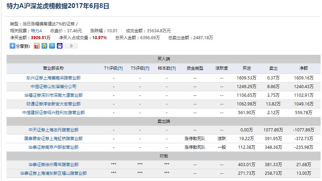This screenshot has width=322, height=181.
Task: Click the 买入端 section header
Action: point(164,59)
